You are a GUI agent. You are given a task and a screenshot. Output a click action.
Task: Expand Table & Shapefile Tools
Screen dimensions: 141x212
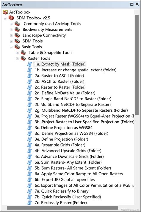pyautogui.click(x=17, y=53)
